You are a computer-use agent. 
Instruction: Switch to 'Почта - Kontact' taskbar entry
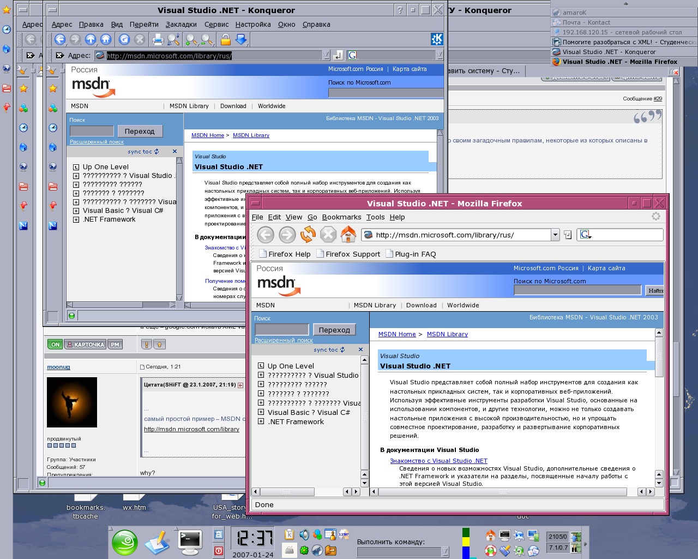(x=624, y=22)
